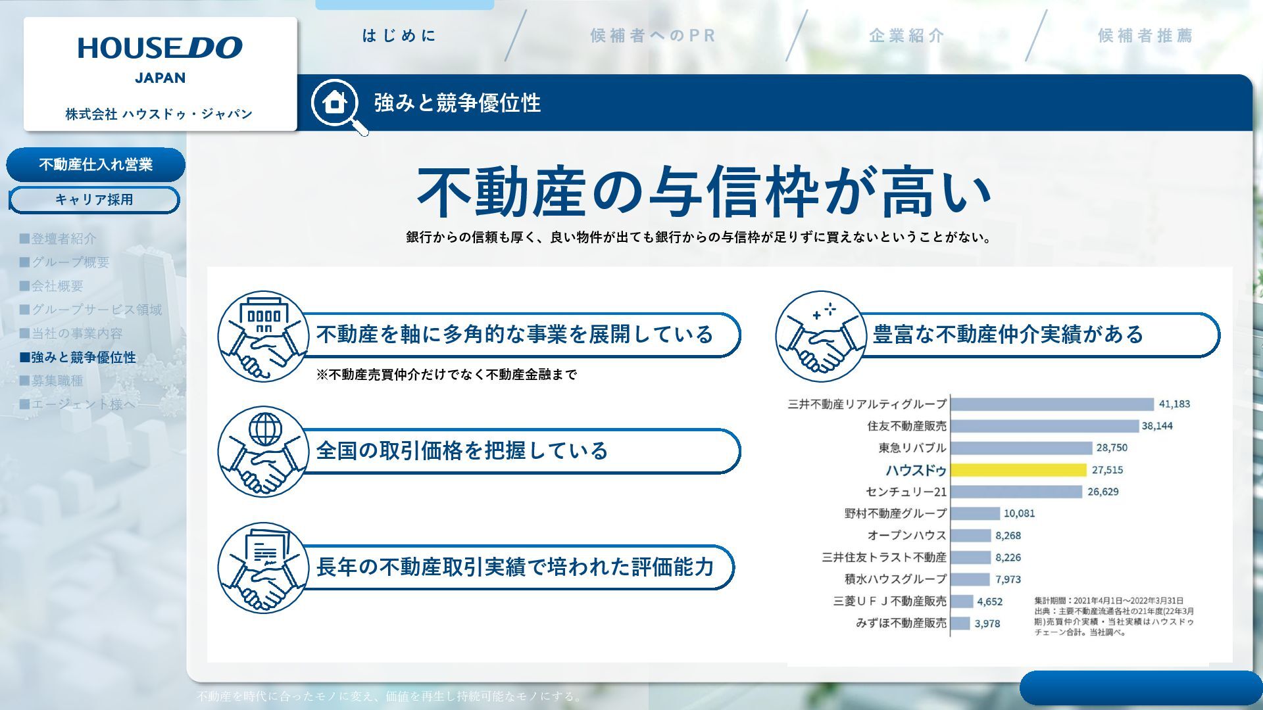This screenshot has height=710, width=1263.
Task: Go to グループ概要 section
Action: (64, 262)
